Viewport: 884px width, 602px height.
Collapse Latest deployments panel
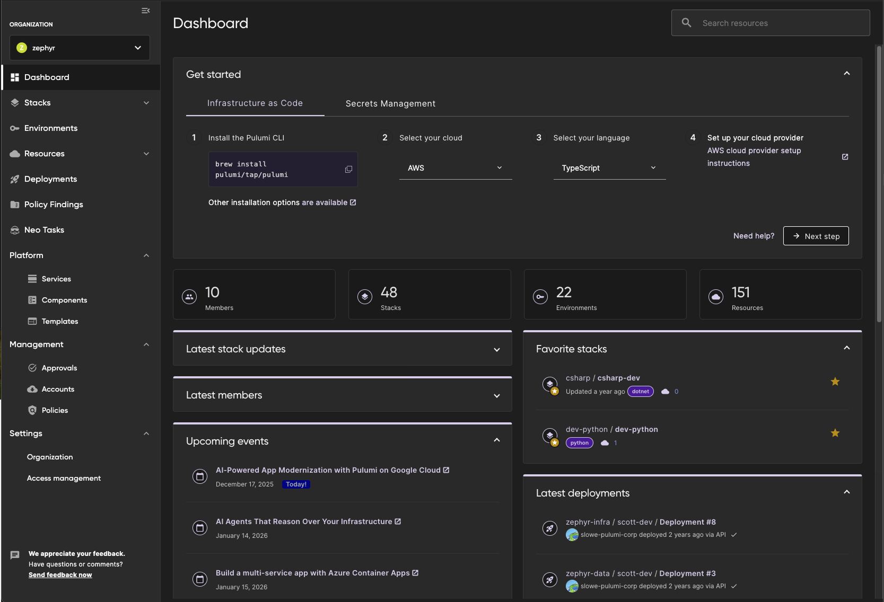(x=847, y=492)
